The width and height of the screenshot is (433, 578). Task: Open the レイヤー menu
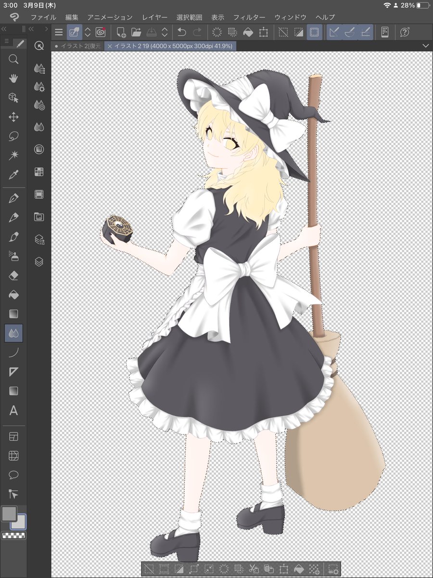point(154,17)
